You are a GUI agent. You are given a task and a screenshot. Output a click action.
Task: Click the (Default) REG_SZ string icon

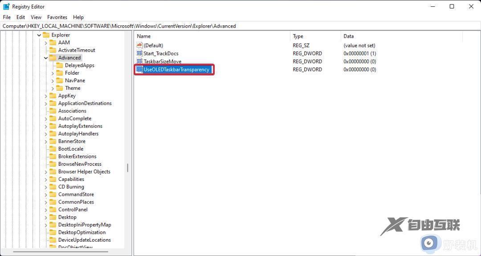139,45
